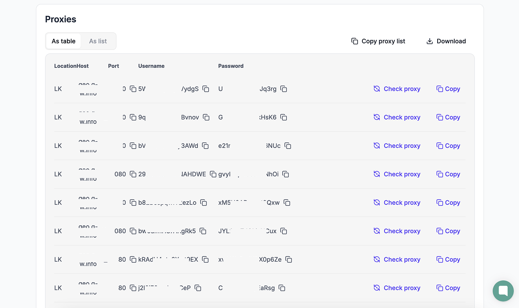
Task: Check proxy for row with password Jq3rg
Action: (x=397, y=89)
